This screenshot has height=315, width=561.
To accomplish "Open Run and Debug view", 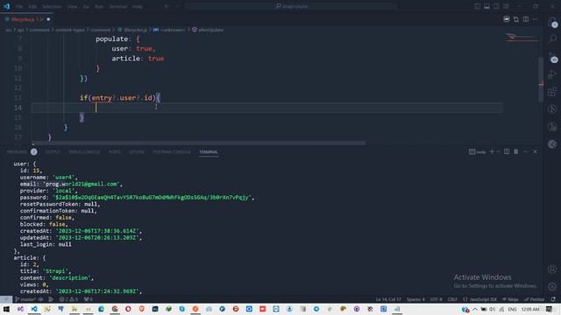I will pos(552,73).
